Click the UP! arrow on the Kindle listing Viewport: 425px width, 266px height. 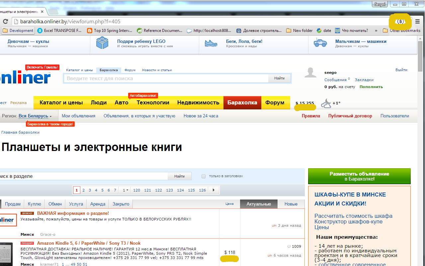tap(269, 255)
